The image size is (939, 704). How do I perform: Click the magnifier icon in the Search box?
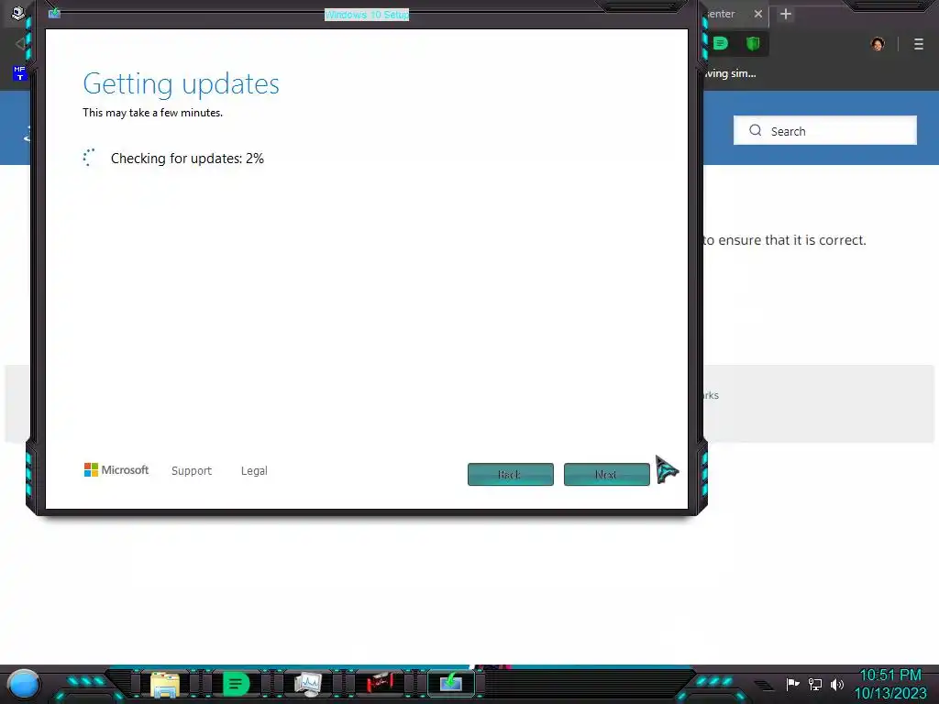(x=756, y=130)
